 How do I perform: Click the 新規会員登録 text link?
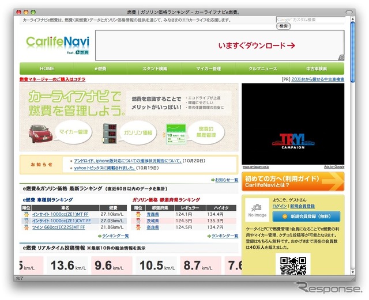pos(302,206)
